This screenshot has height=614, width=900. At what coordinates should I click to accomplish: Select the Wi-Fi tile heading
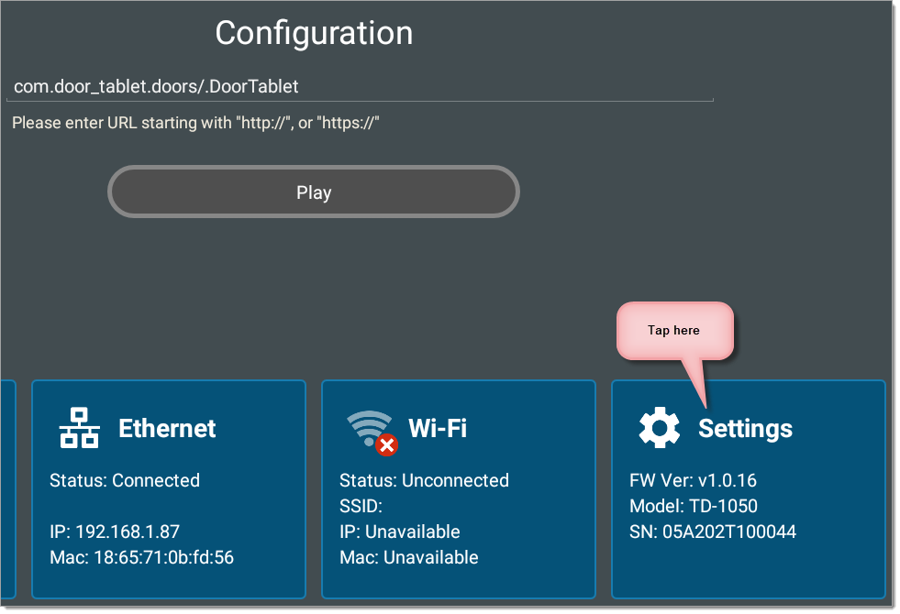click(438, 428)
